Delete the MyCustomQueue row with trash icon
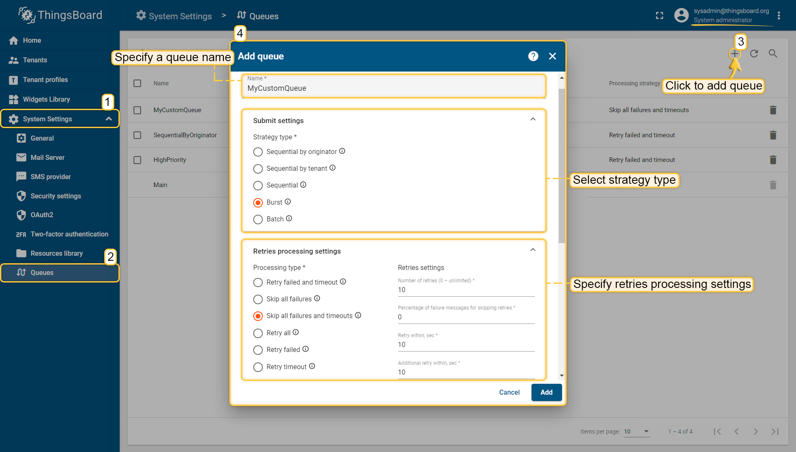The image size is (796, 452). 773,110
